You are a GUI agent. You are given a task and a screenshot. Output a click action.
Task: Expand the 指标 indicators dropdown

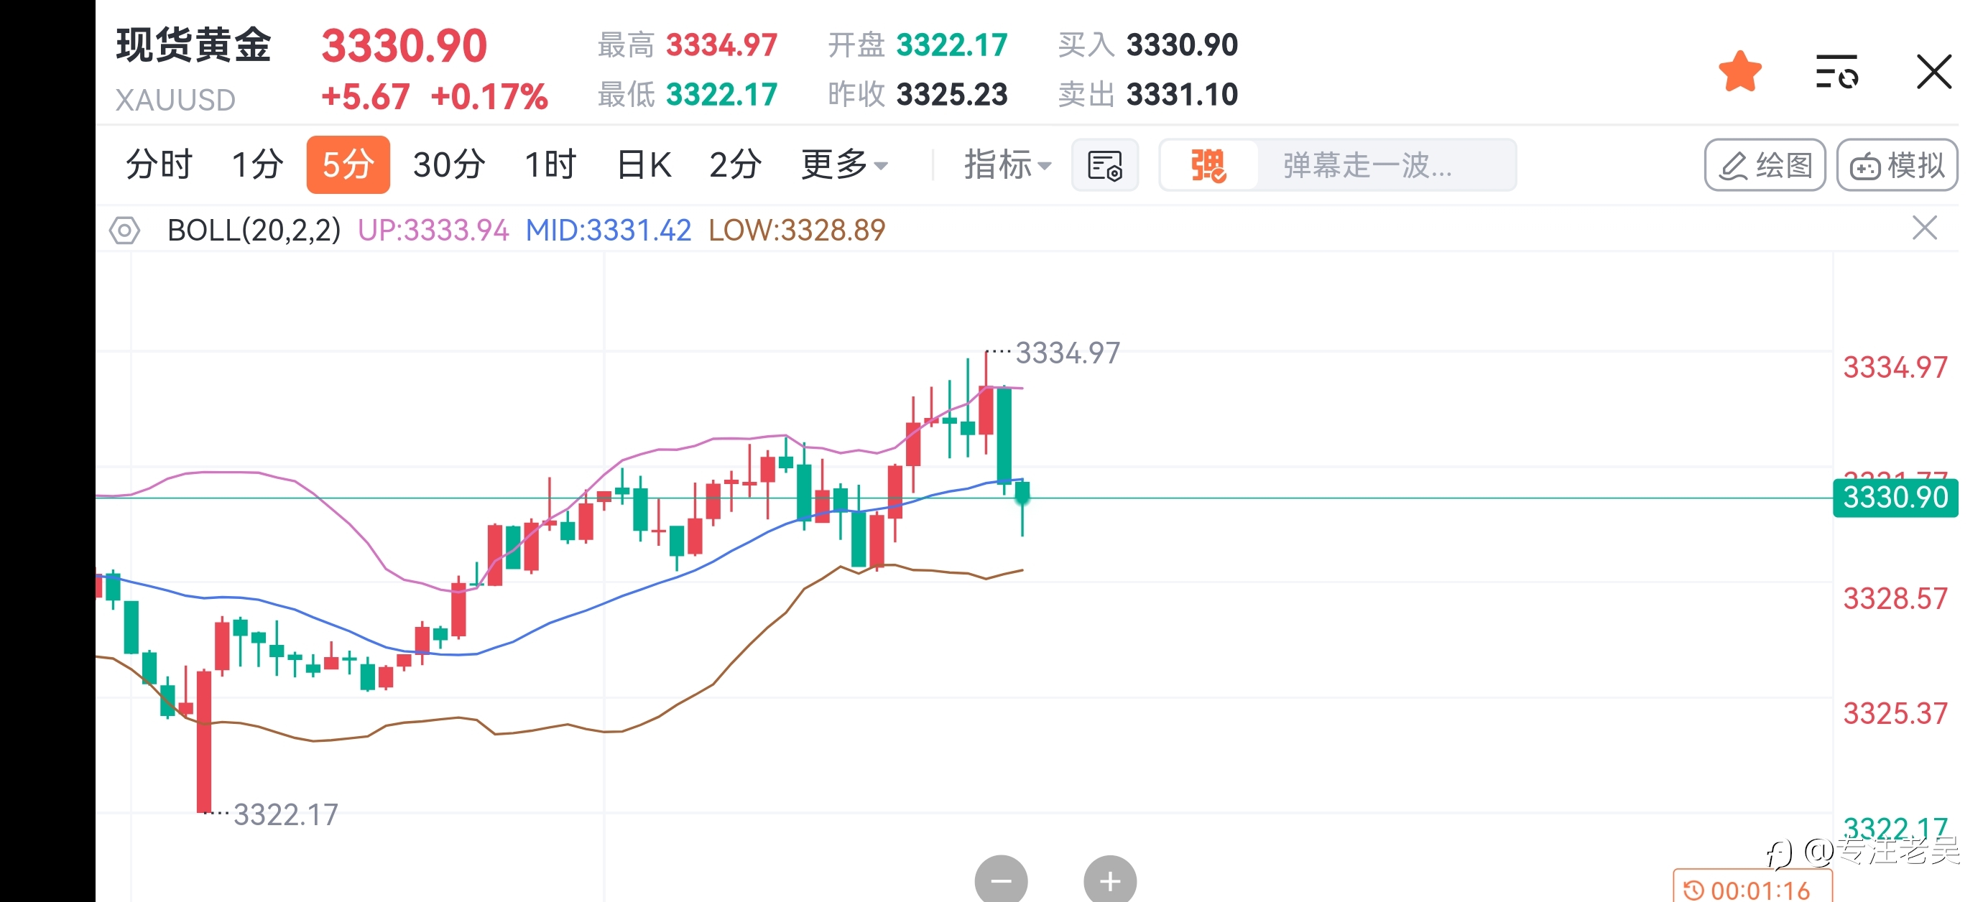click(x=1007, y=164)
